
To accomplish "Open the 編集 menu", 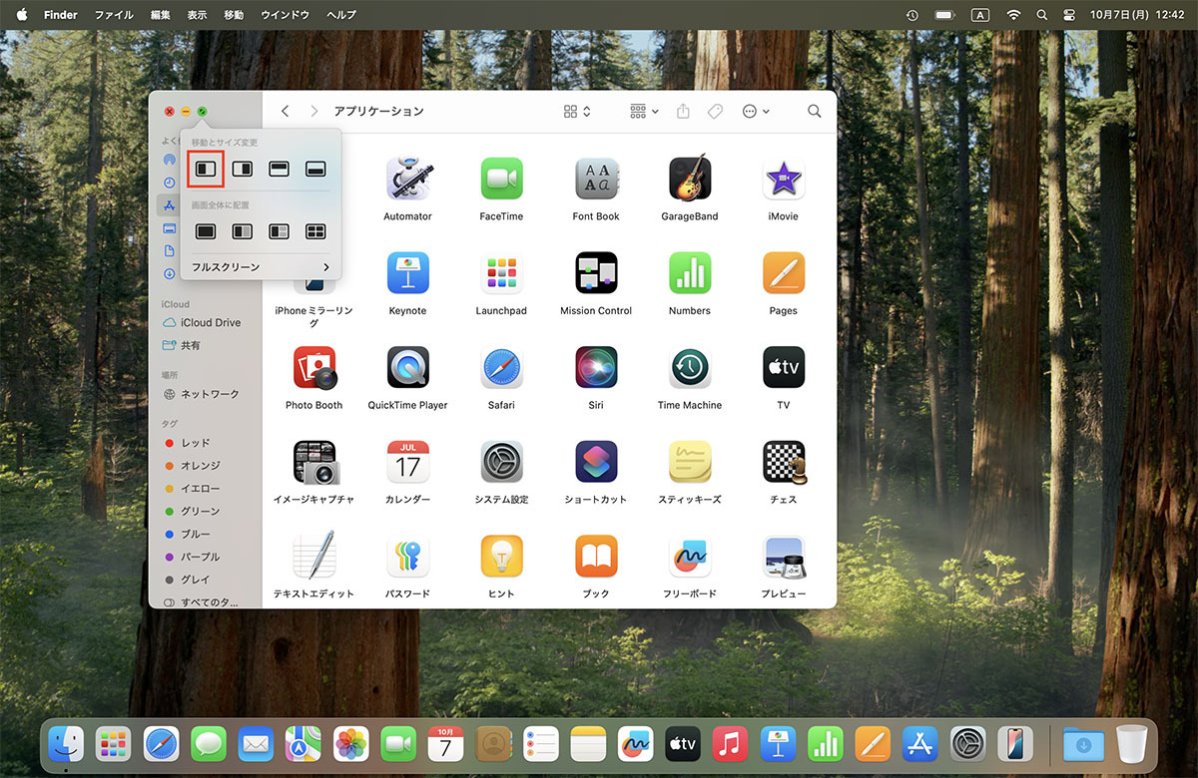I will tap(160, 15).
